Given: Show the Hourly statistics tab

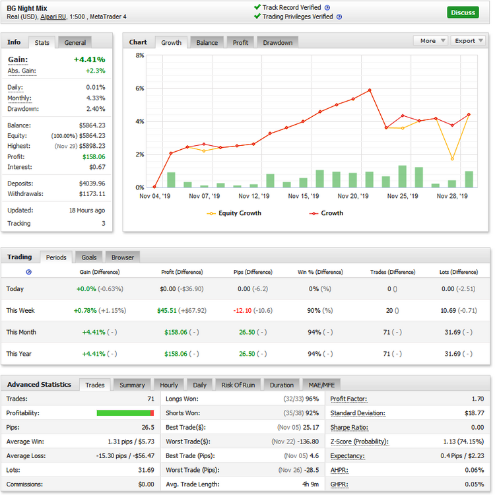Looking at the screenshot, I should tap(169, 385).
